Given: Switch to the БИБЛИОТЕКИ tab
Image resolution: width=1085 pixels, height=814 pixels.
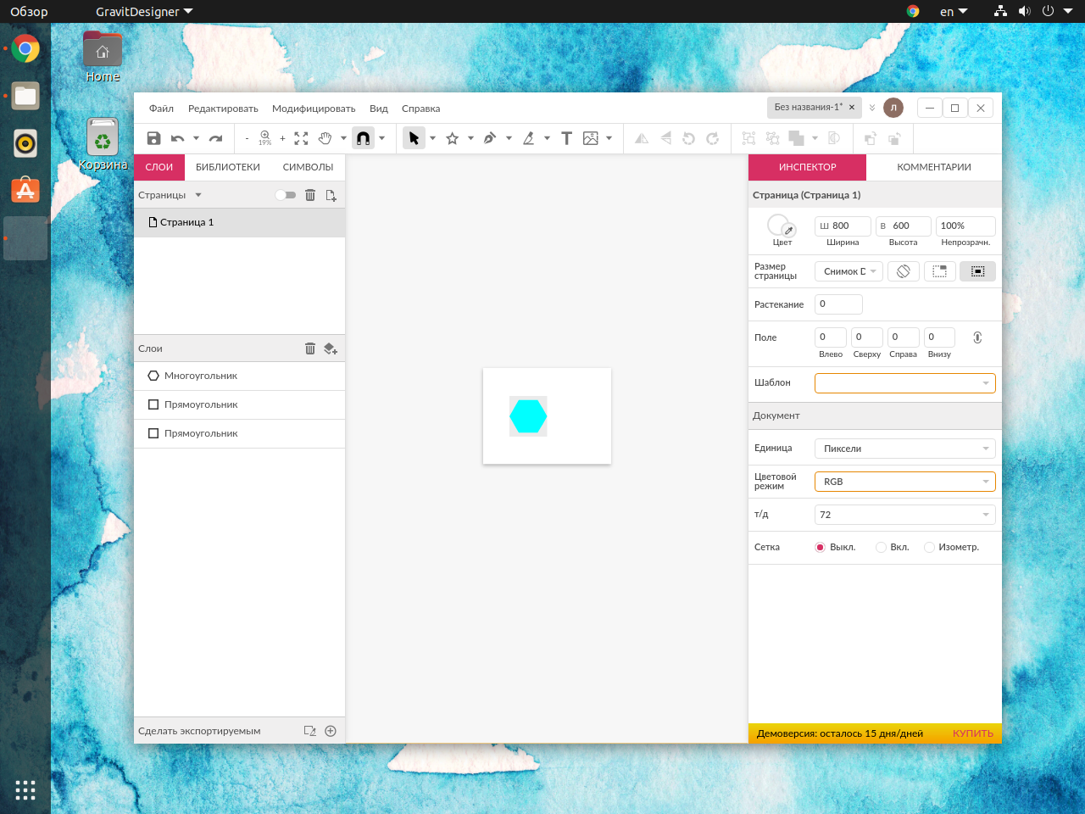Looking at the screenshot, I should pyautogui.click(x=228, y=167).
